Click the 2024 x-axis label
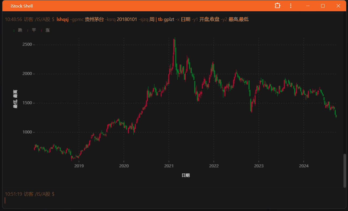 (x=304, y=166)
